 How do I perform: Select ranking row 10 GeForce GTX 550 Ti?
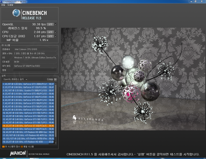pos(28,113)
